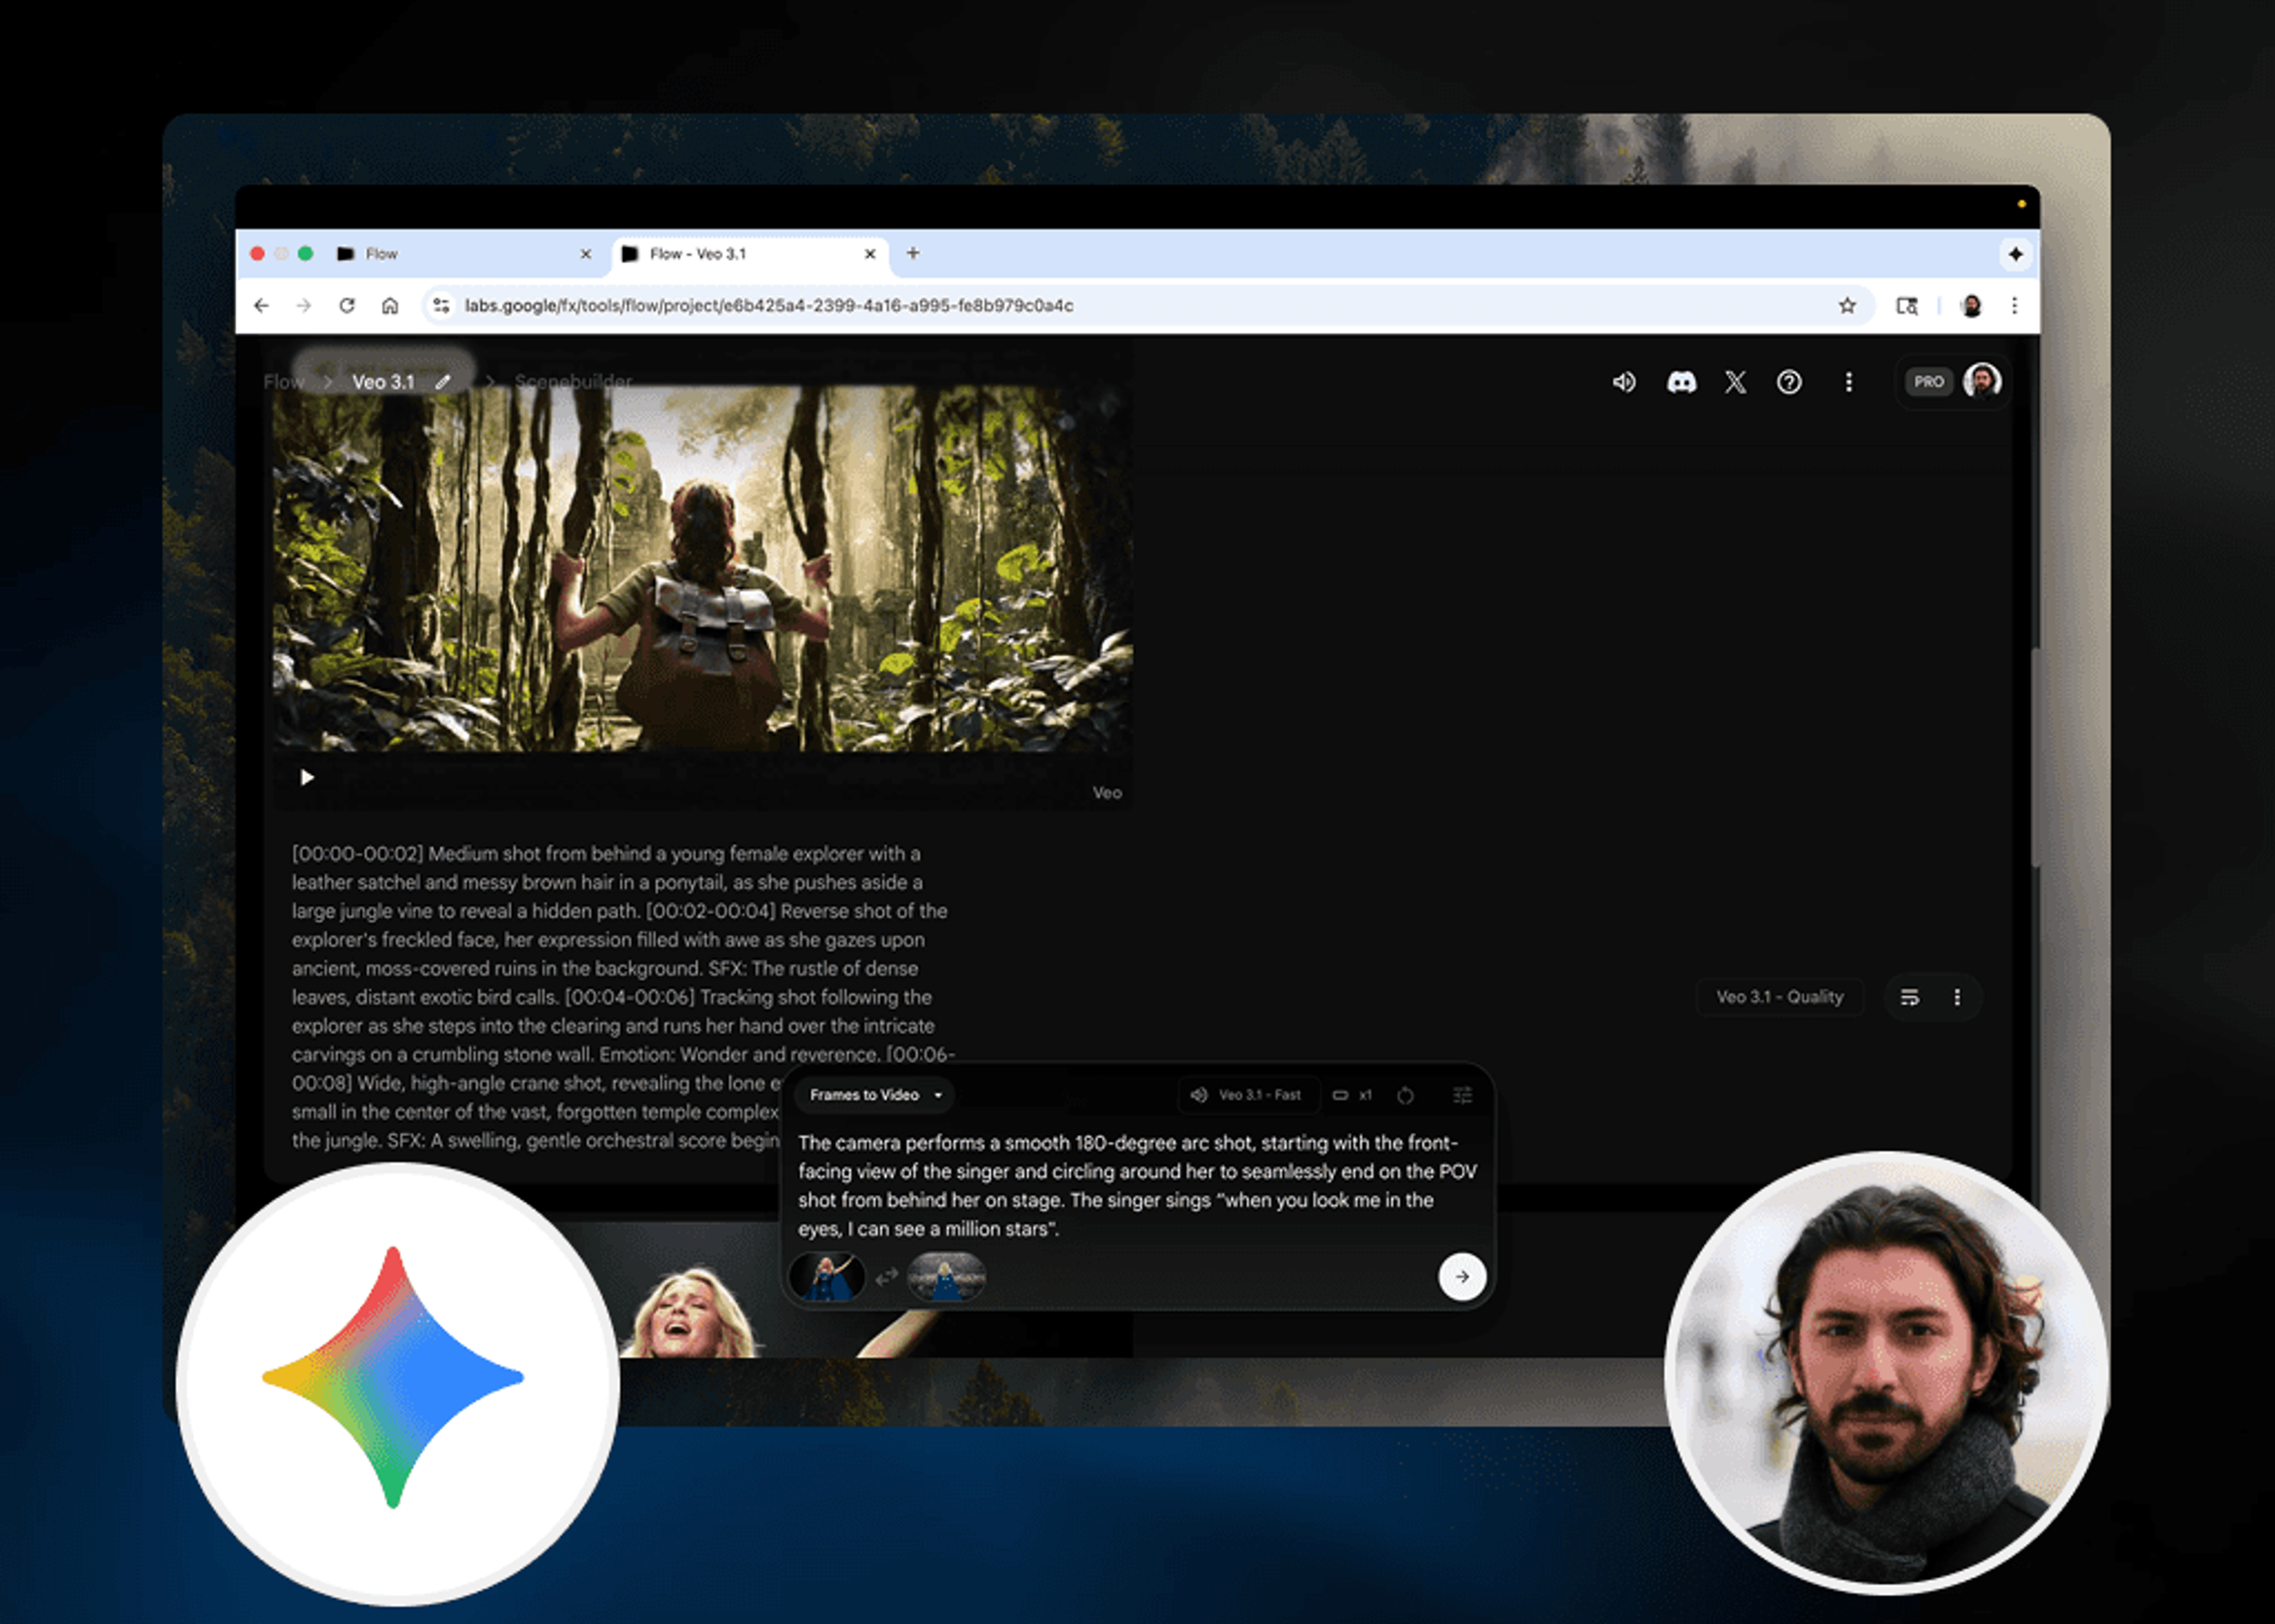Viewport: 2275px width, 1624px height.
Task: Go to browser home page
Action: (x=390, y=305)
